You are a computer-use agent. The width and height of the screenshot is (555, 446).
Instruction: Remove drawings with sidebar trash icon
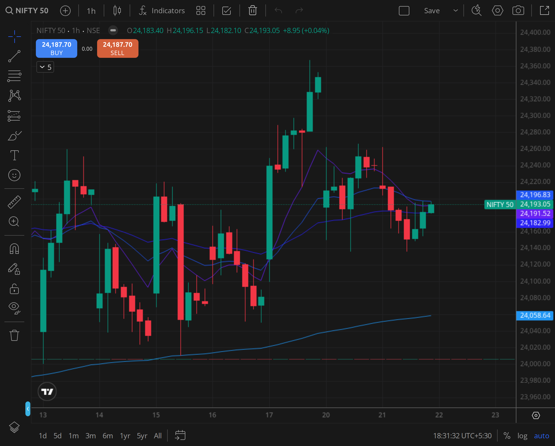14,335
